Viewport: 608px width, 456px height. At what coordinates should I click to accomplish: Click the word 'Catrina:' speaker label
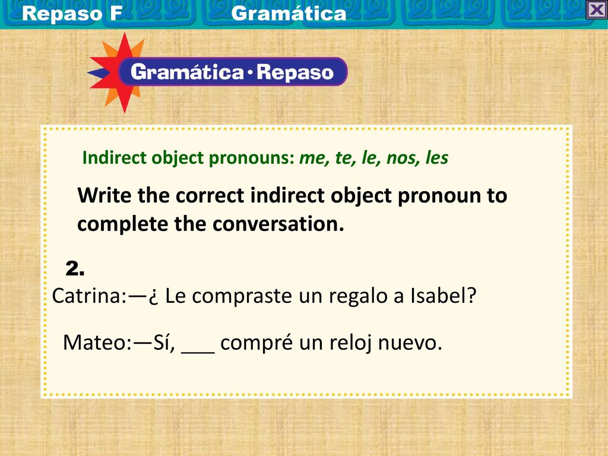coord(89,296)
